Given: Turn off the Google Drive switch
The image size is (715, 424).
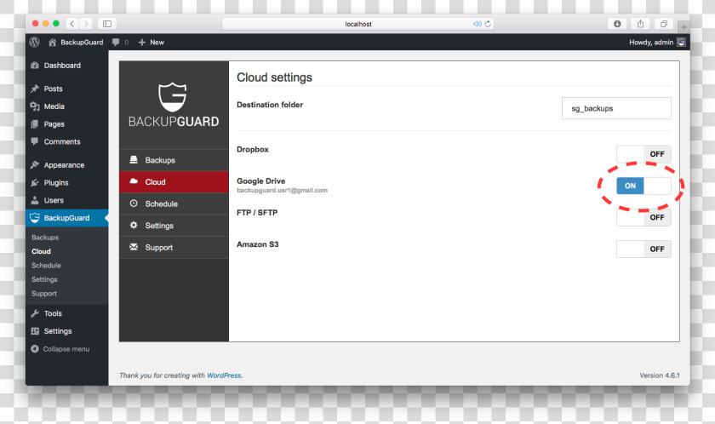Looking at the screenshot, I should (643, 186).
